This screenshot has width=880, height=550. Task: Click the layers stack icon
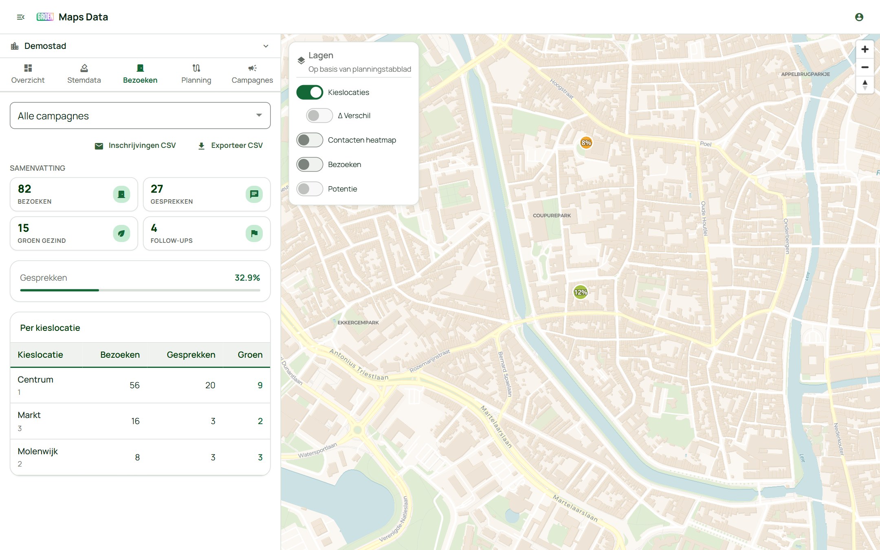coord(301,61)
